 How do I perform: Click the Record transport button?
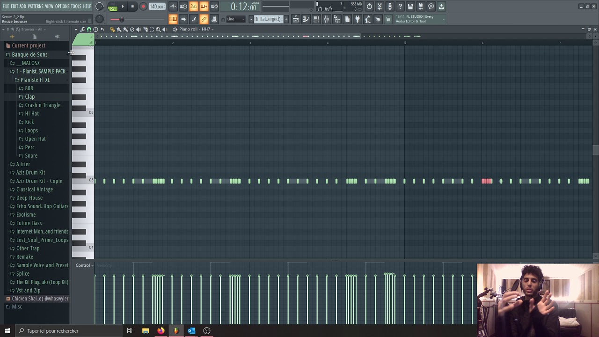(x=144, y=7)
